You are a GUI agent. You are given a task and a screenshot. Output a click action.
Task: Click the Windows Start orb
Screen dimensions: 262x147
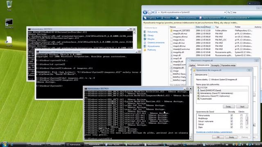click(x=5, y=144)
